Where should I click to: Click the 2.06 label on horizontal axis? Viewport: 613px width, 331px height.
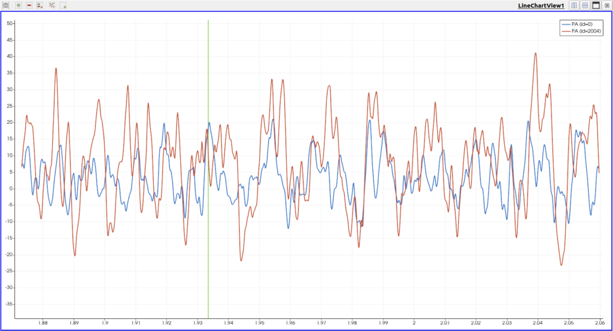[x=600, y=323]
